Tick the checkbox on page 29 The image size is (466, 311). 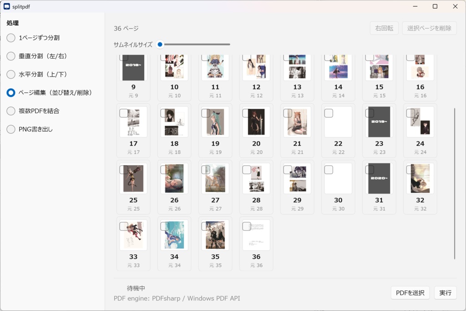[x=288, y=170]
